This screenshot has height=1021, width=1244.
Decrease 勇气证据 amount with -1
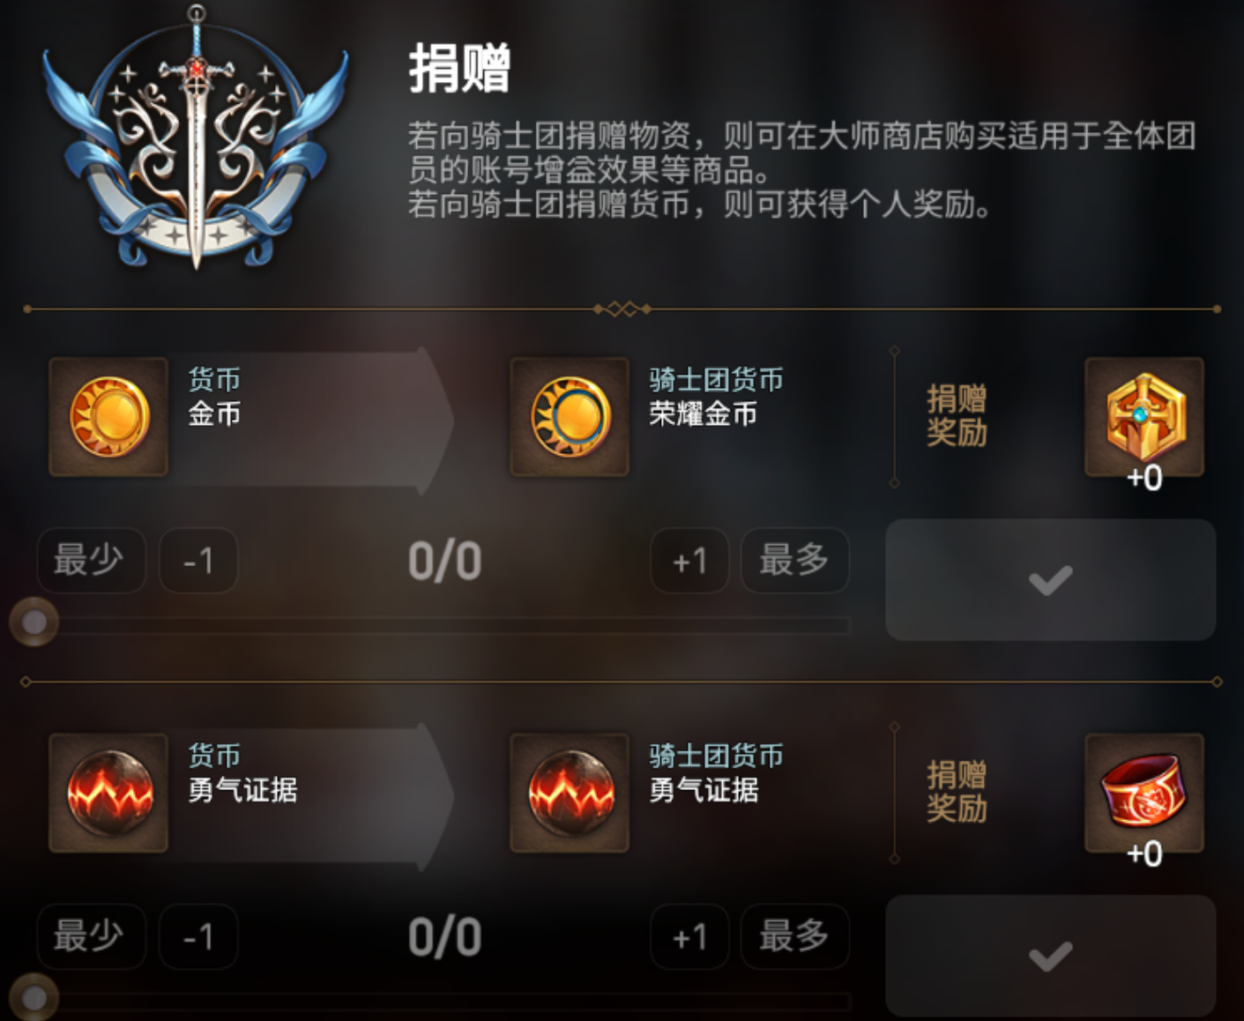click(198, 936)
